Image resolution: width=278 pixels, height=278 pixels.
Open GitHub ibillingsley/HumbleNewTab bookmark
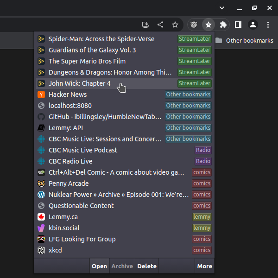pyautogui.click(x=124, y=117)
